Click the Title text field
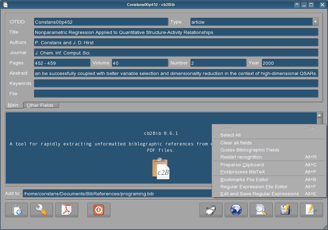The height and width of the screenshot is (230, 328). 176,32
